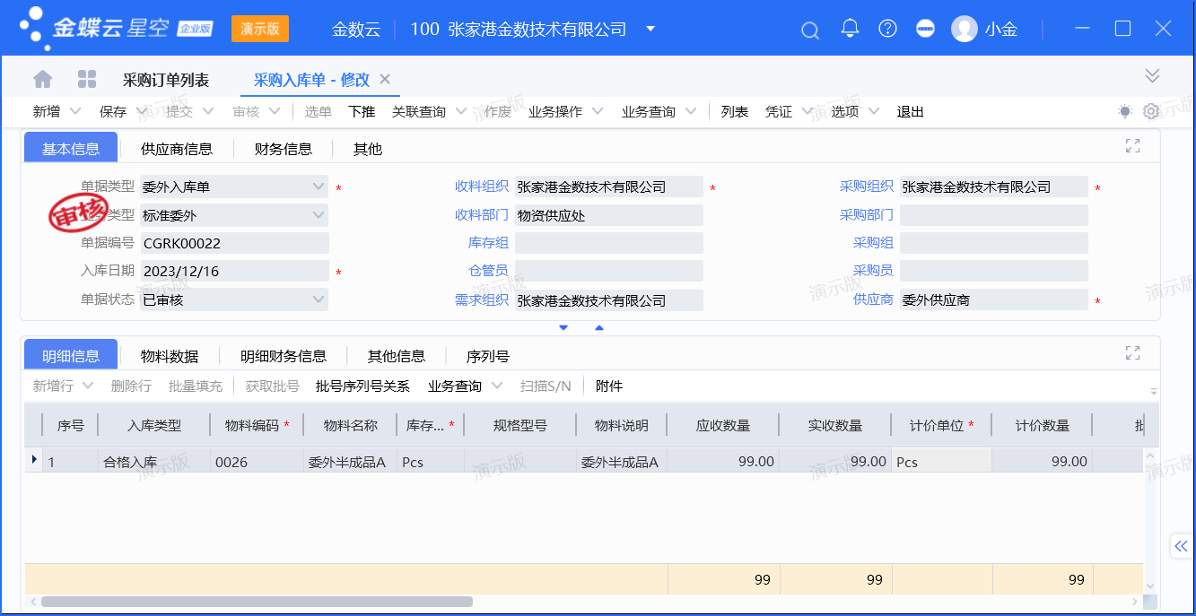Select the row indicator for row 1
The width and height of the screenshot is (1196, 616).
point(34,461)
